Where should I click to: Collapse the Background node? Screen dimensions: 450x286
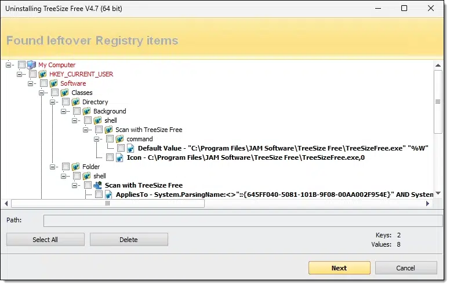(63, 112)
